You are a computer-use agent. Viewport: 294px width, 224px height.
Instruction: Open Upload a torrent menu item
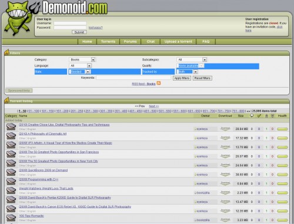[178, 42]
